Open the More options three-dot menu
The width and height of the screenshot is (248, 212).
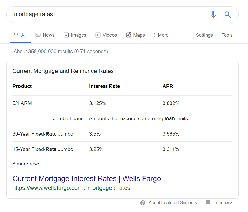coord(161,35)
